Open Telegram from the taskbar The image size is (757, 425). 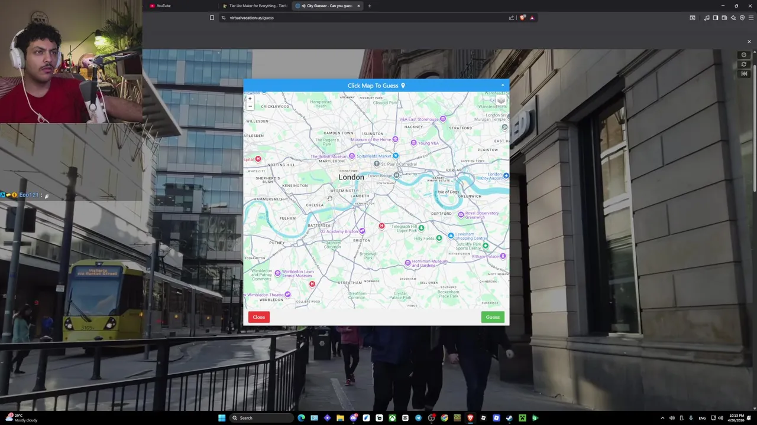click(x=419, y=418)
